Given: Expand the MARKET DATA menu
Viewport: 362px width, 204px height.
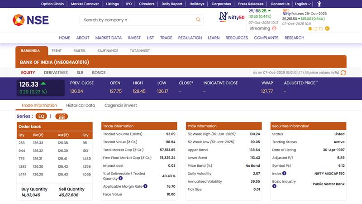Looking at the screenshot, I should [x=108, y=38].
